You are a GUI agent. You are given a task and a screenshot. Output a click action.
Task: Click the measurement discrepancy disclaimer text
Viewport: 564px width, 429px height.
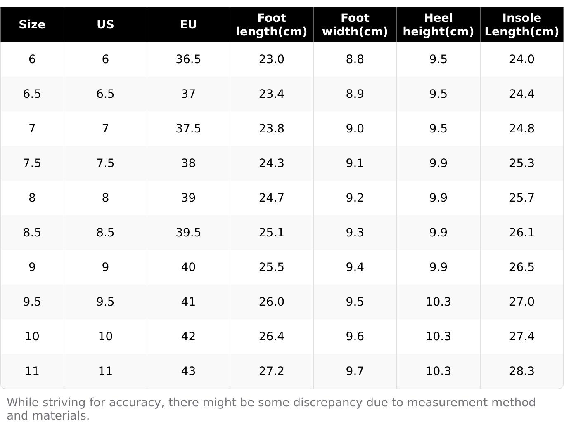[x=271, y=409]
